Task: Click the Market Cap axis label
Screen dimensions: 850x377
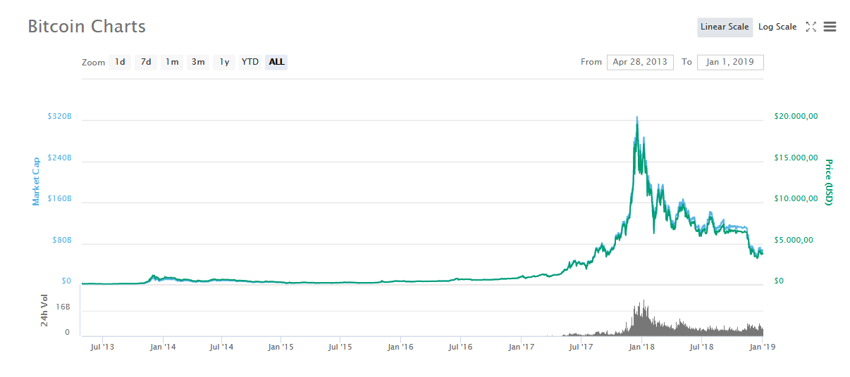Action: (36, 181)
